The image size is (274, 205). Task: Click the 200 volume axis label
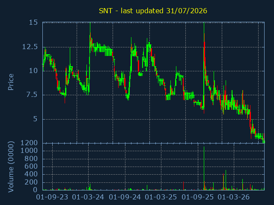(31, 182)
